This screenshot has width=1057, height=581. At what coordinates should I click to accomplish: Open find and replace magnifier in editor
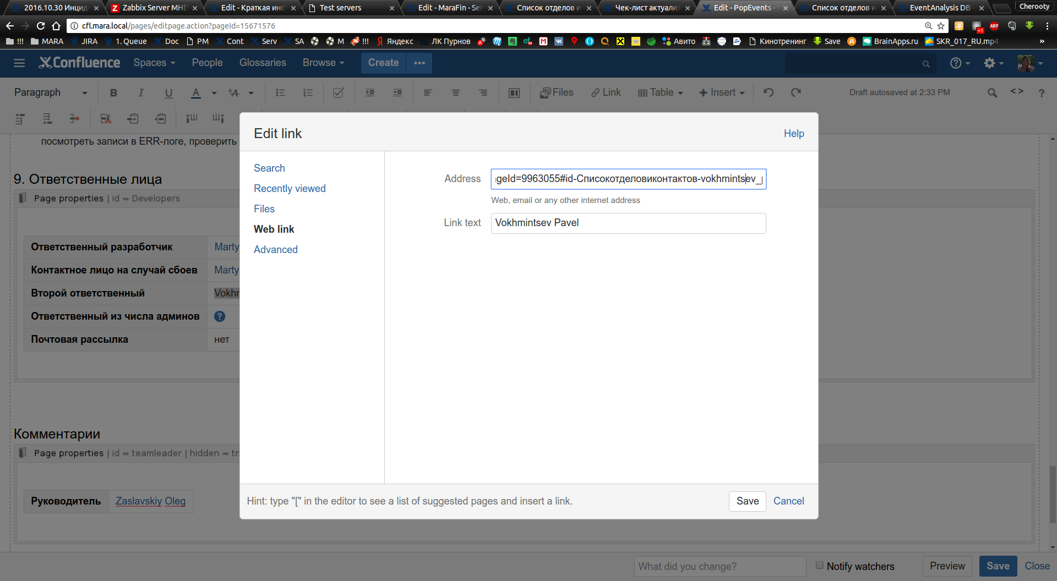(992, 92)
